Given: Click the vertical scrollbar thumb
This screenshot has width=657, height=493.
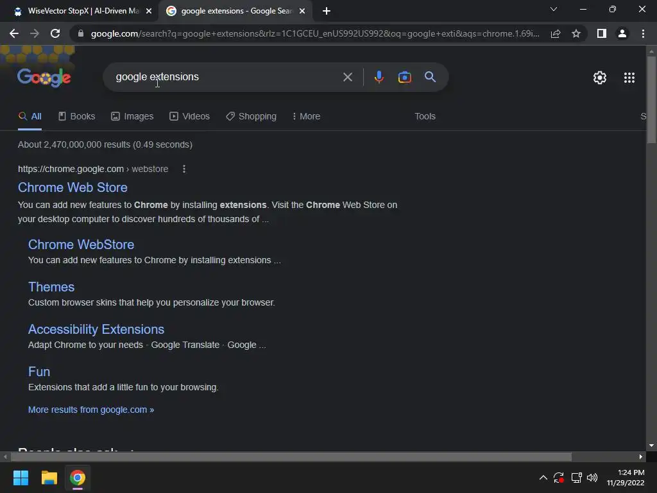Looking at the screenshot, I should tap(651, 99).
